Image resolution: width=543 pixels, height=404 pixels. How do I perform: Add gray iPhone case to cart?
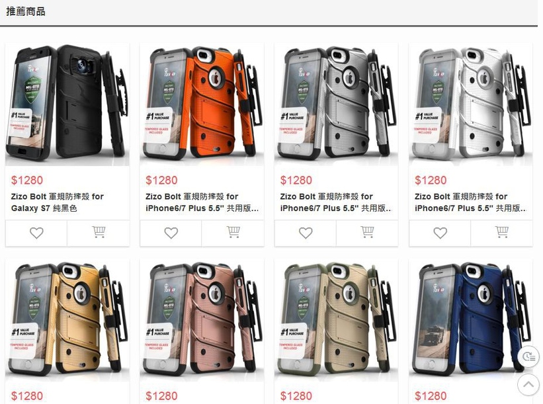[x=367, y=233]
